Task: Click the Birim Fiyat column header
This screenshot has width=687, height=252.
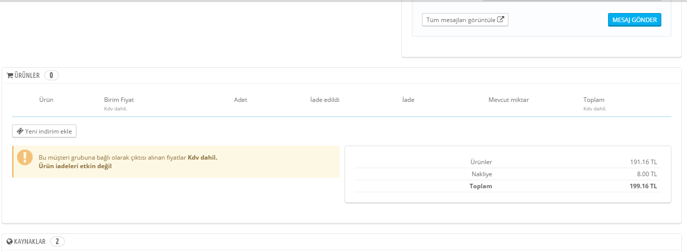Action: coord(119,100)
